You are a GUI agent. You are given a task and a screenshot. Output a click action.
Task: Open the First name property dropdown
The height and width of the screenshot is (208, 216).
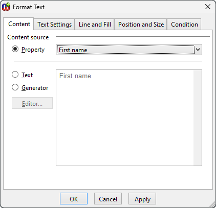point(129,50)
